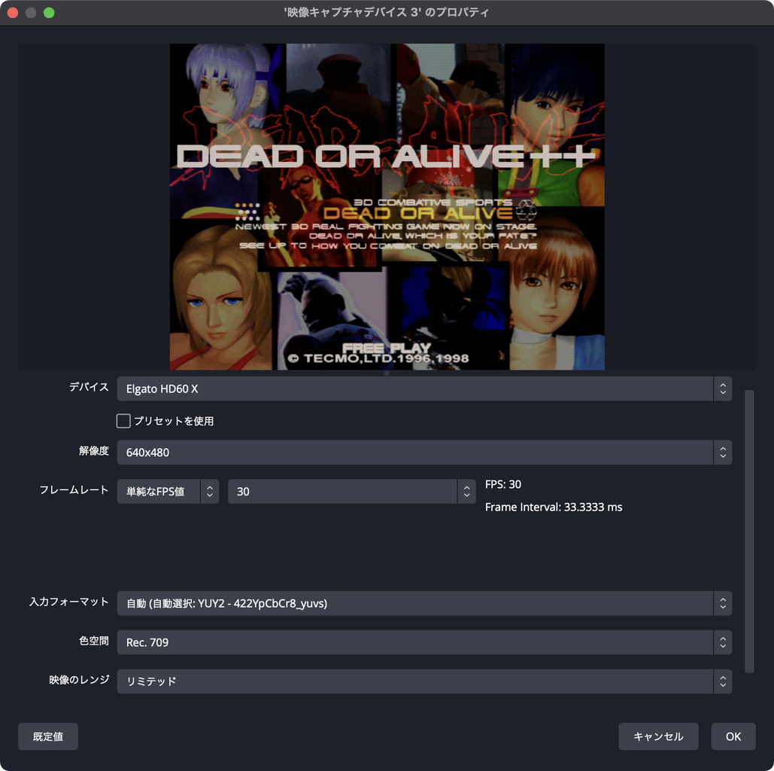Click the キャンセル button
The image size is (774, 771).
click(x=658, y=736)
